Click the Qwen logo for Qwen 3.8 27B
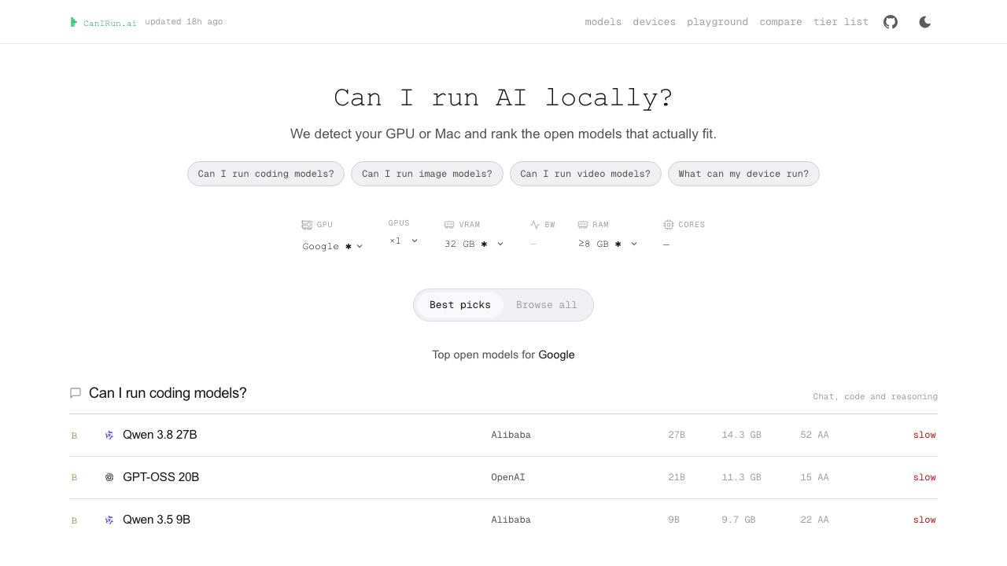Screen dimensions: 1007x566 point(109,435)
